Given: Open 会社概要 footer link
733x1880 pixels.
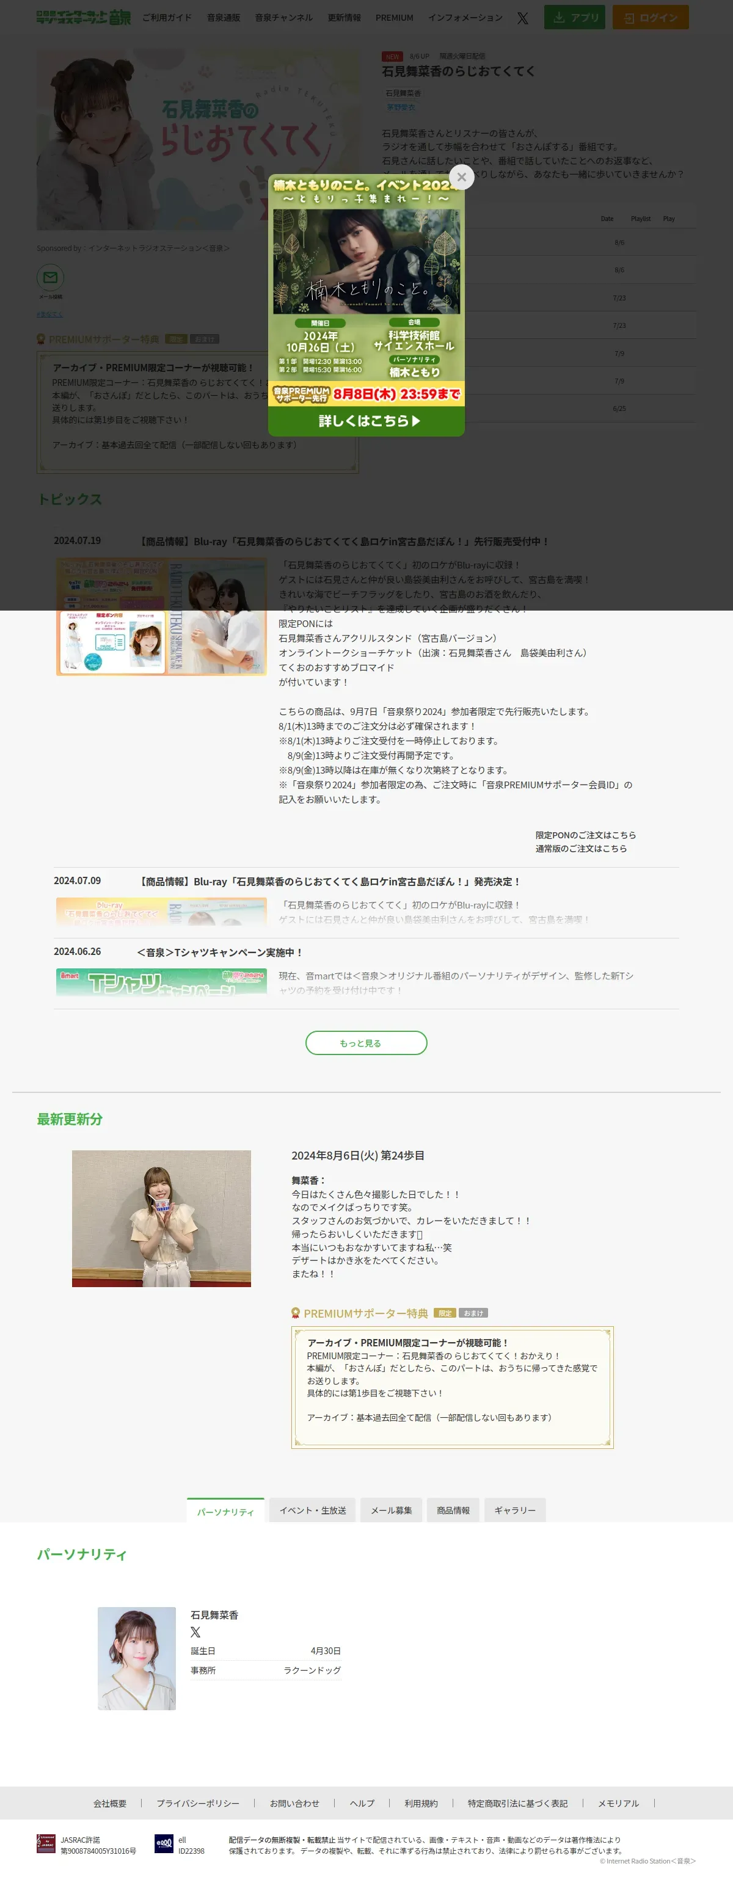Looking at the screenshot, I should 109,1803.
